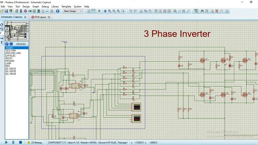Click the rightmost toolbar document icon

pyautogui.click(x=227, y=11)
